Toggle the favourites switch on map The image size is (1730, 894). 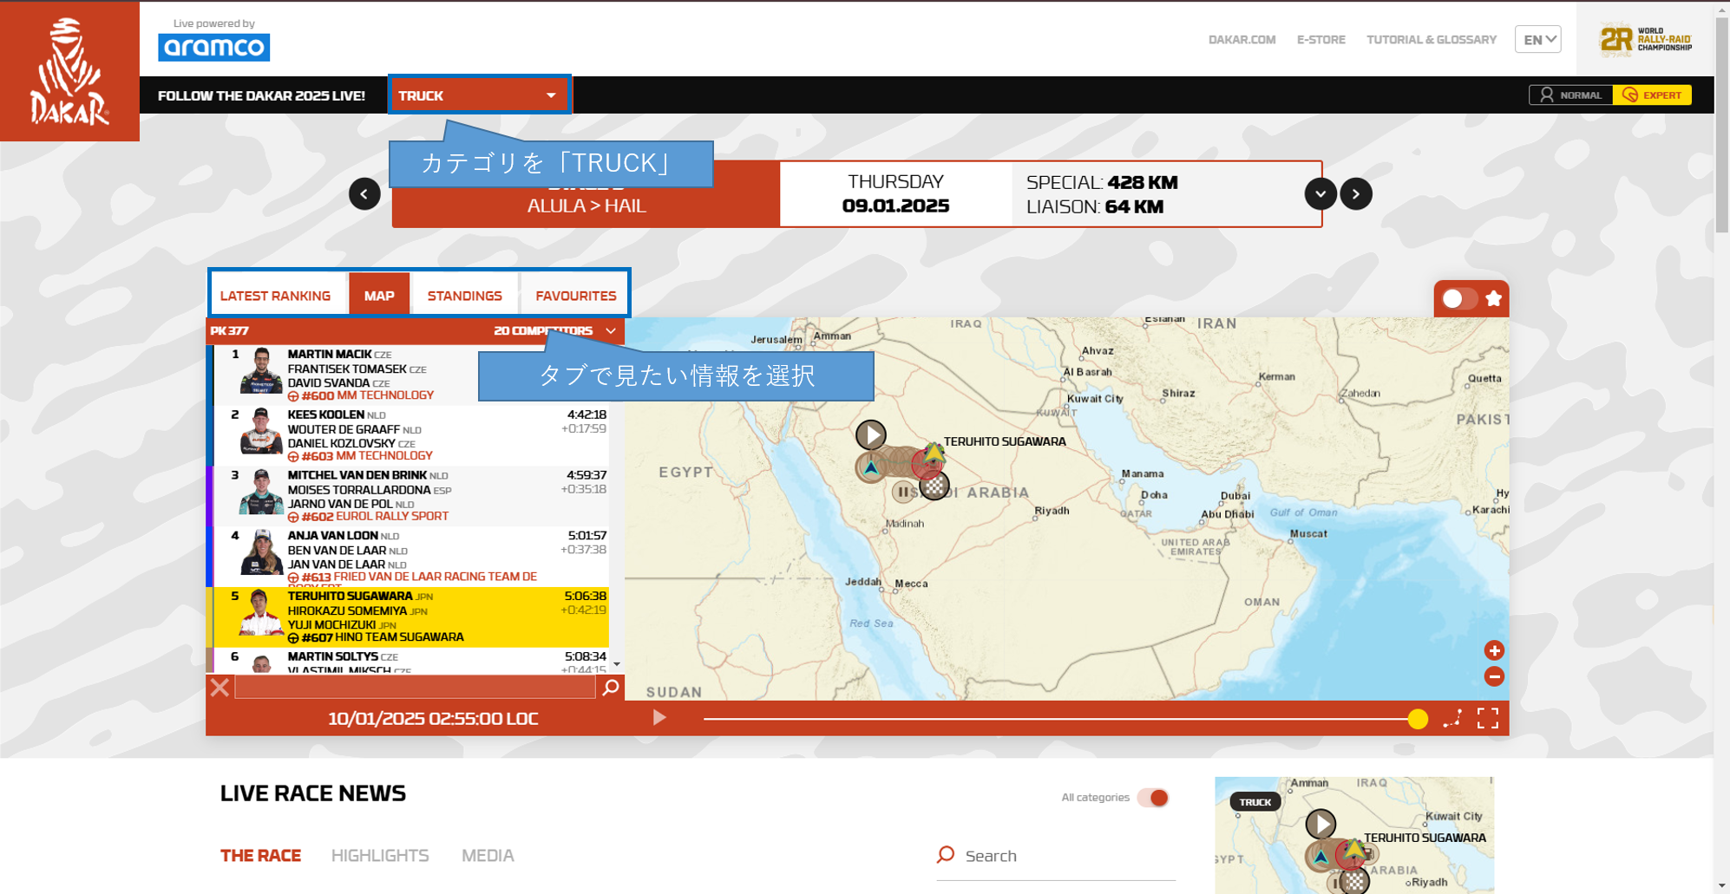click(x=1459, y=299)
